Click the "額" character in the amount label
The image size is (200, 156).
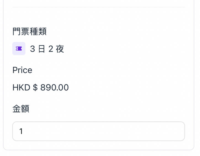(25, 109)
